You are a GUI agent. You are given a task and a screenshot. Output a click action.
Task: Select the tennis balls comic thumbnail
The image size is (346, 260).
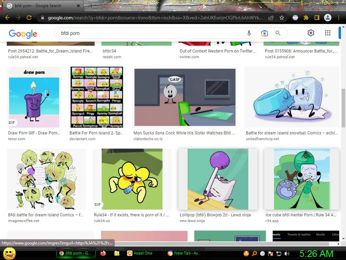tap(46, 179)
